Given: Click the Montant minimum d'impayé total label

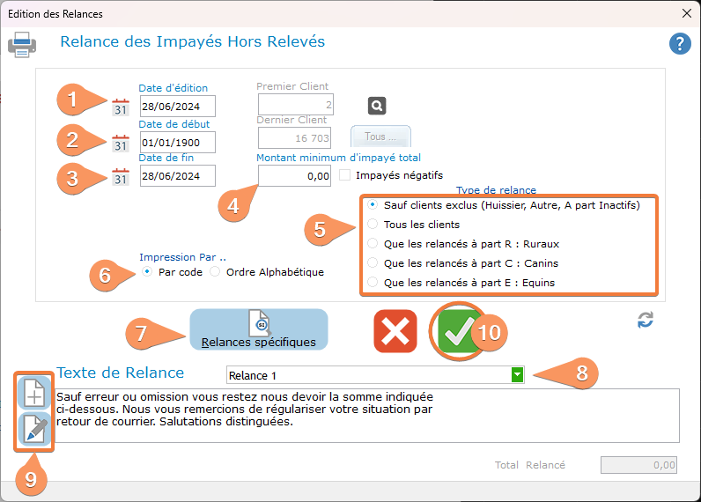Looking at the screenshot, I should [338, 158].
